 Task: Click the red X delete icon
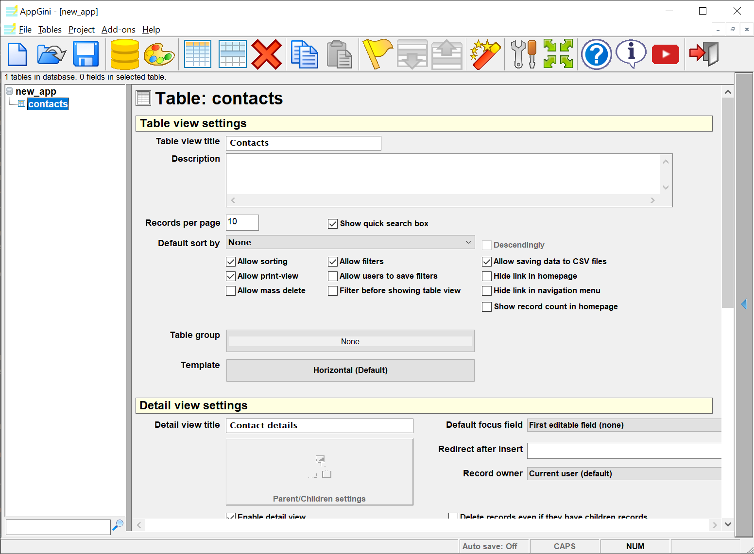tap(266, 54)
